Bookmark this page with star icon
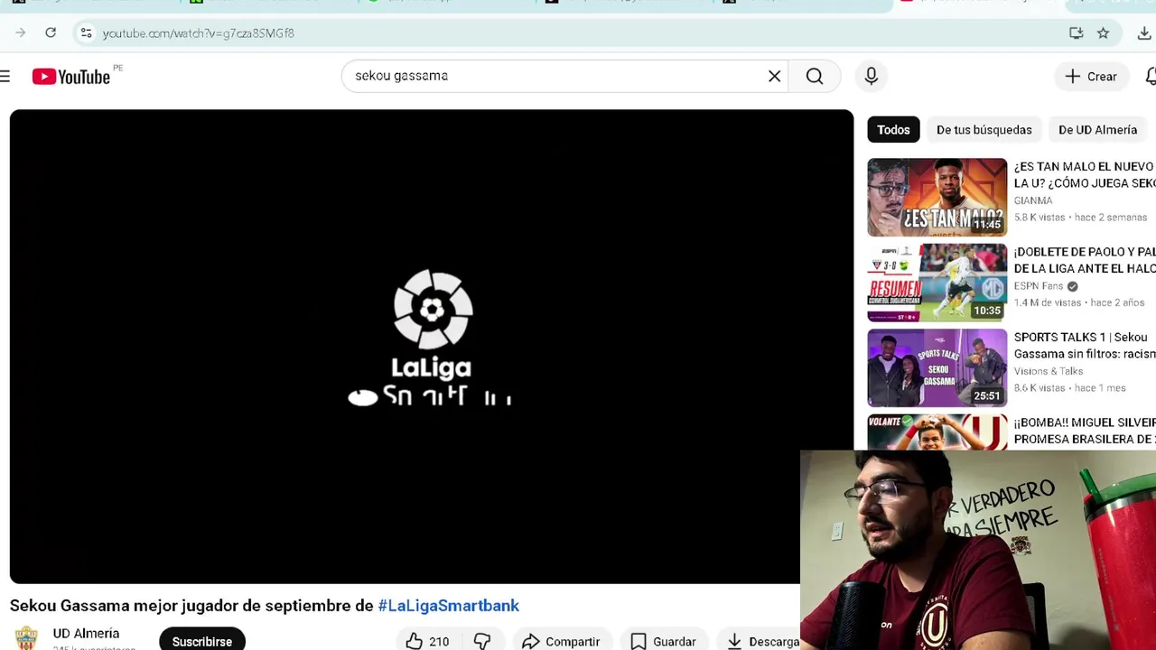Viewport: 1156px width, 650px height. coord(1103,32)
